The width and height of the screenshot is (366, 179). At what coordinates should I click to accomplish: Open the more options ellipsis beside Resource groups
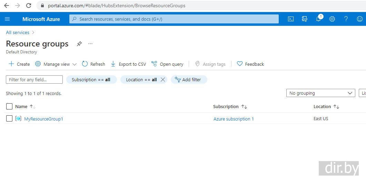tap(90, 44)
